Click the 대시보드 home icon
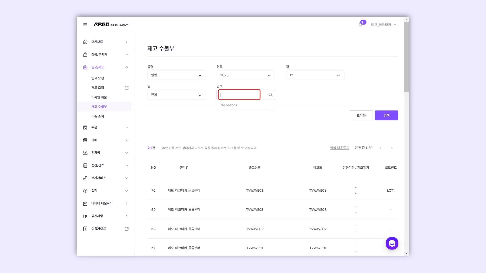Image resolution: width=486 pixels, height=273 pixels. point(85,42)
